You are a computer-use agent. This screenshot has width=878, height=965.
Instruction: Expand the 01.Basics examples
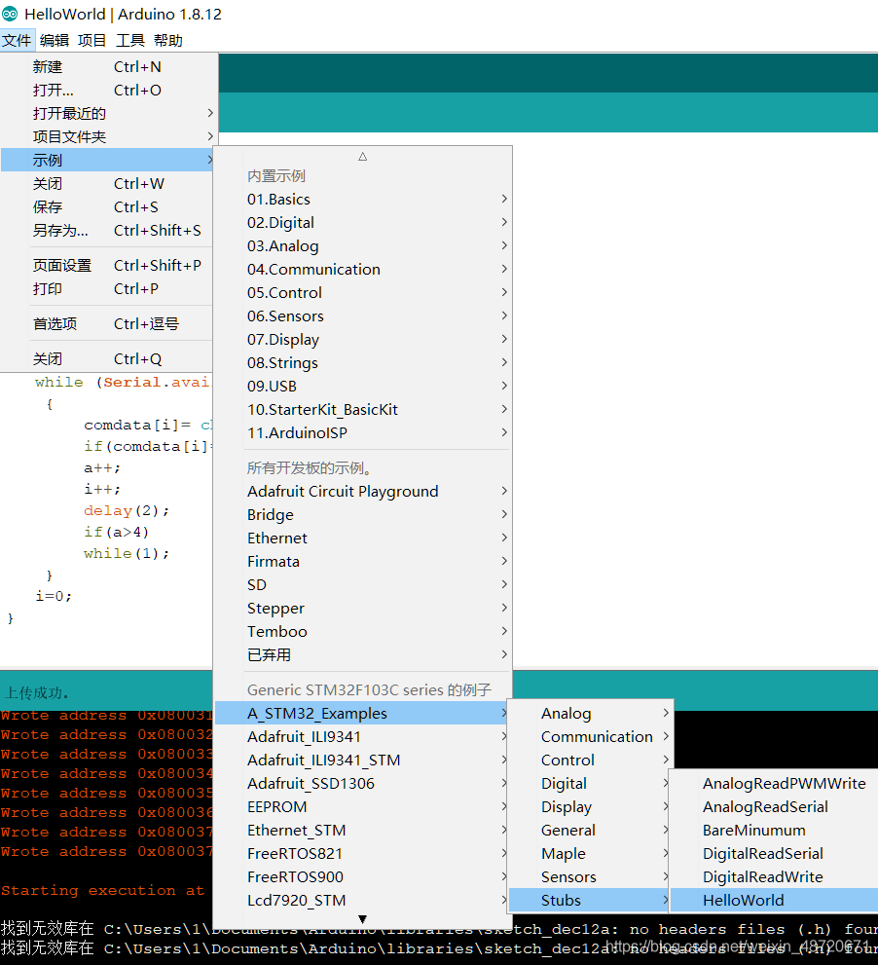(x=363, y=200)
